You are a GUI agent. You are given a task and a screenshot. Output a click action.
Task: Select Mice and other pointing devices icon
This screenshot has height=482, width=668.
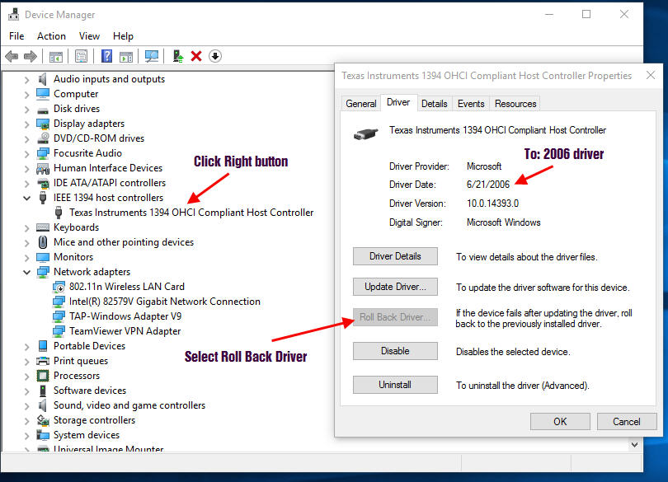click(43, 242)
